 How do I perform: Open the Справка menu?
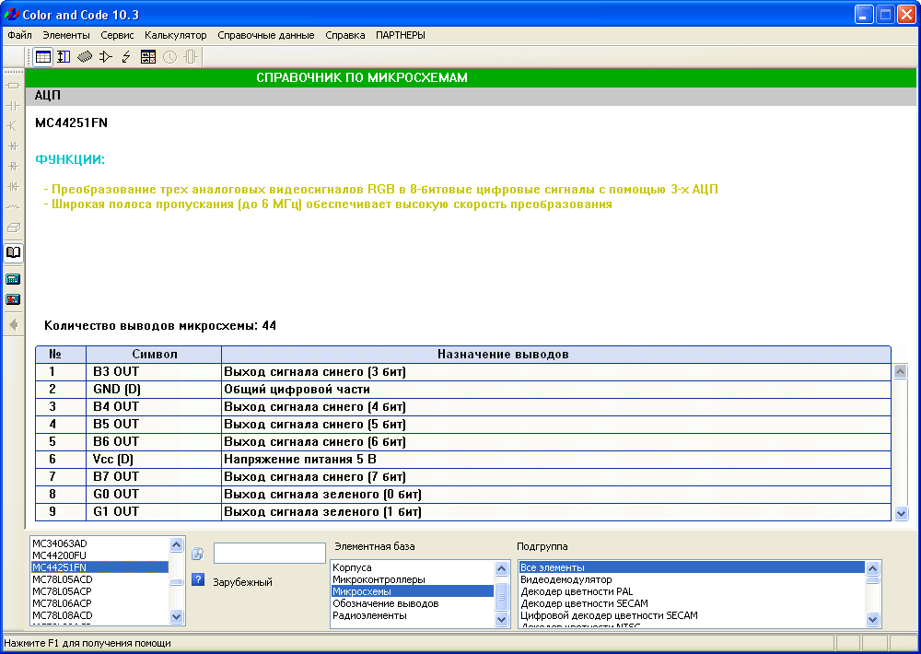click(x=345, y=35)
